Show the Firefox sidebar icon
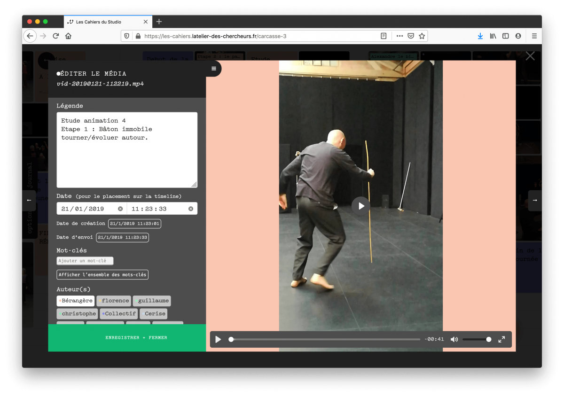 [506, 36]
